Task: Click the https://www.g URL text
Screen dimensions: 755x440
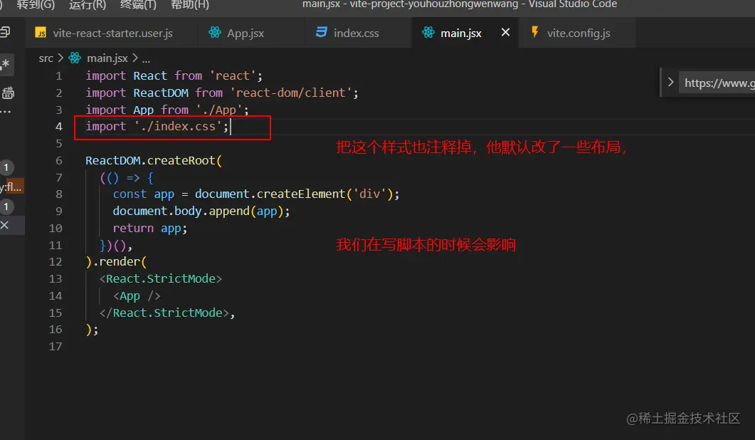Action: (719, 83)
